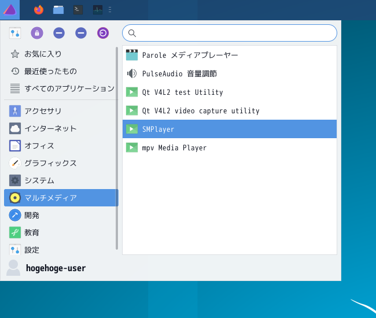
Task: Open the オフィス category
Action: pos(60,146)
